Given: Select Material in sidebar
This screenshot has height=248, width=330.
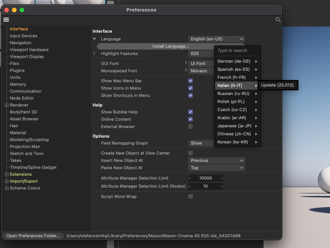Looking at the screenshot, I should [x=18, y=133].
